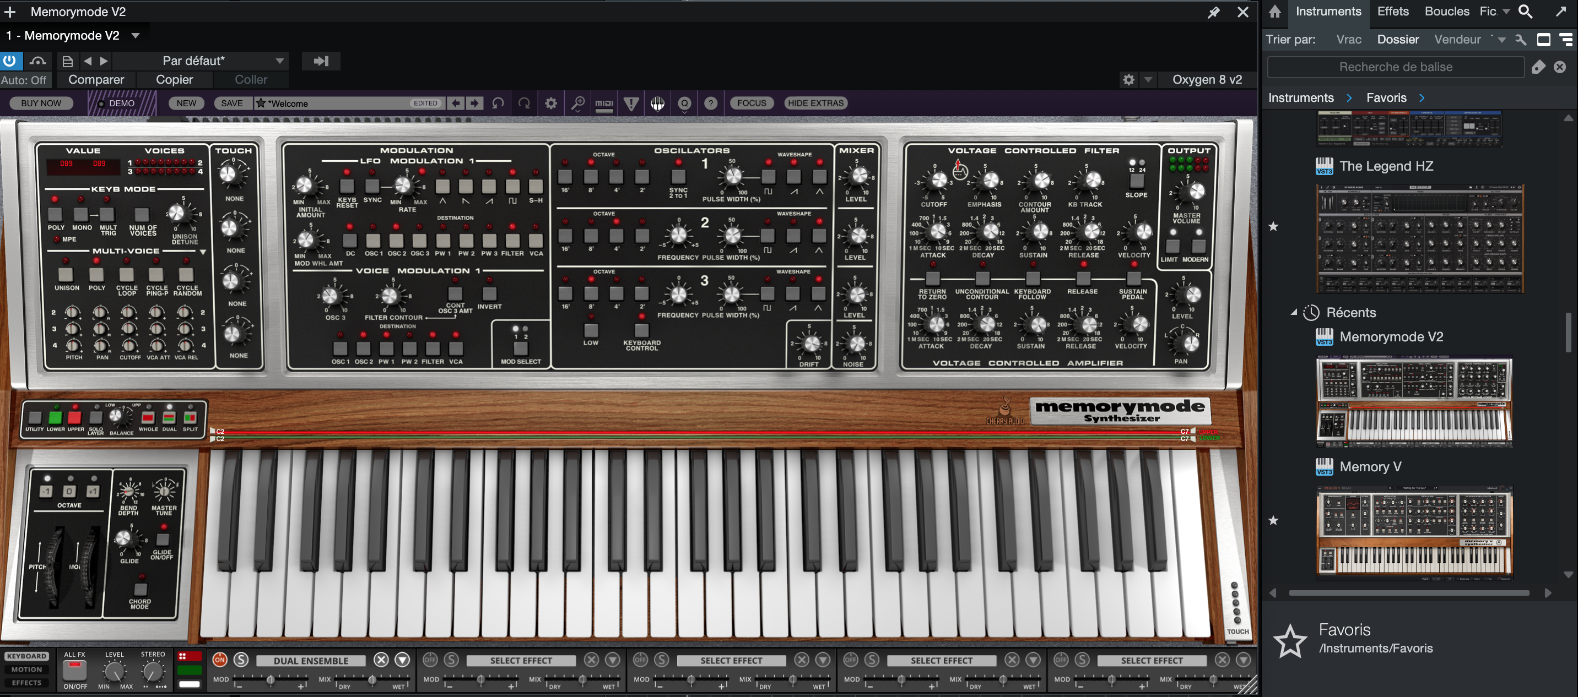The image size is (1578, 697).
Task: Open the browser search magnifier
Action: click(x=1525, y=12)
